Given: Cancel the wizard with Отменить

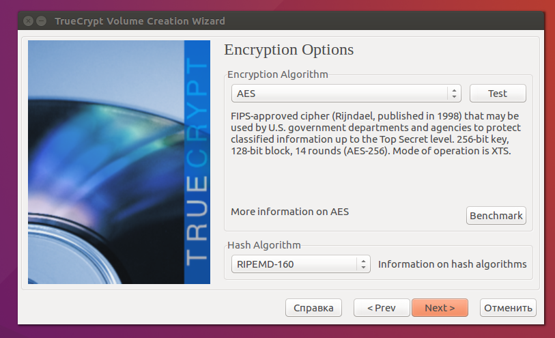Looking at the screenshot, I should click(x=508, y=308).
